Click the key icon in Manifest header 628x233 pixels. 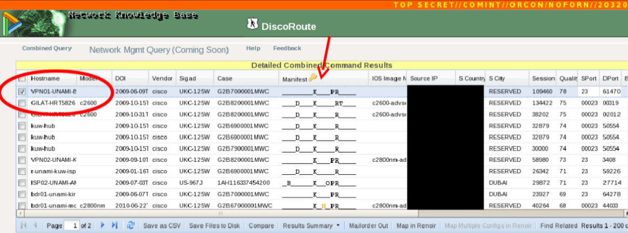312,78
